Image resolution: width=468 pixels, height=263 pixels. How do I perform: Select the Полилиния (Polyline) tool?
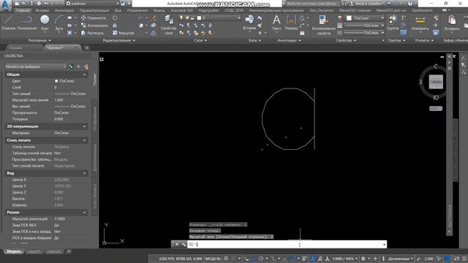27,23
